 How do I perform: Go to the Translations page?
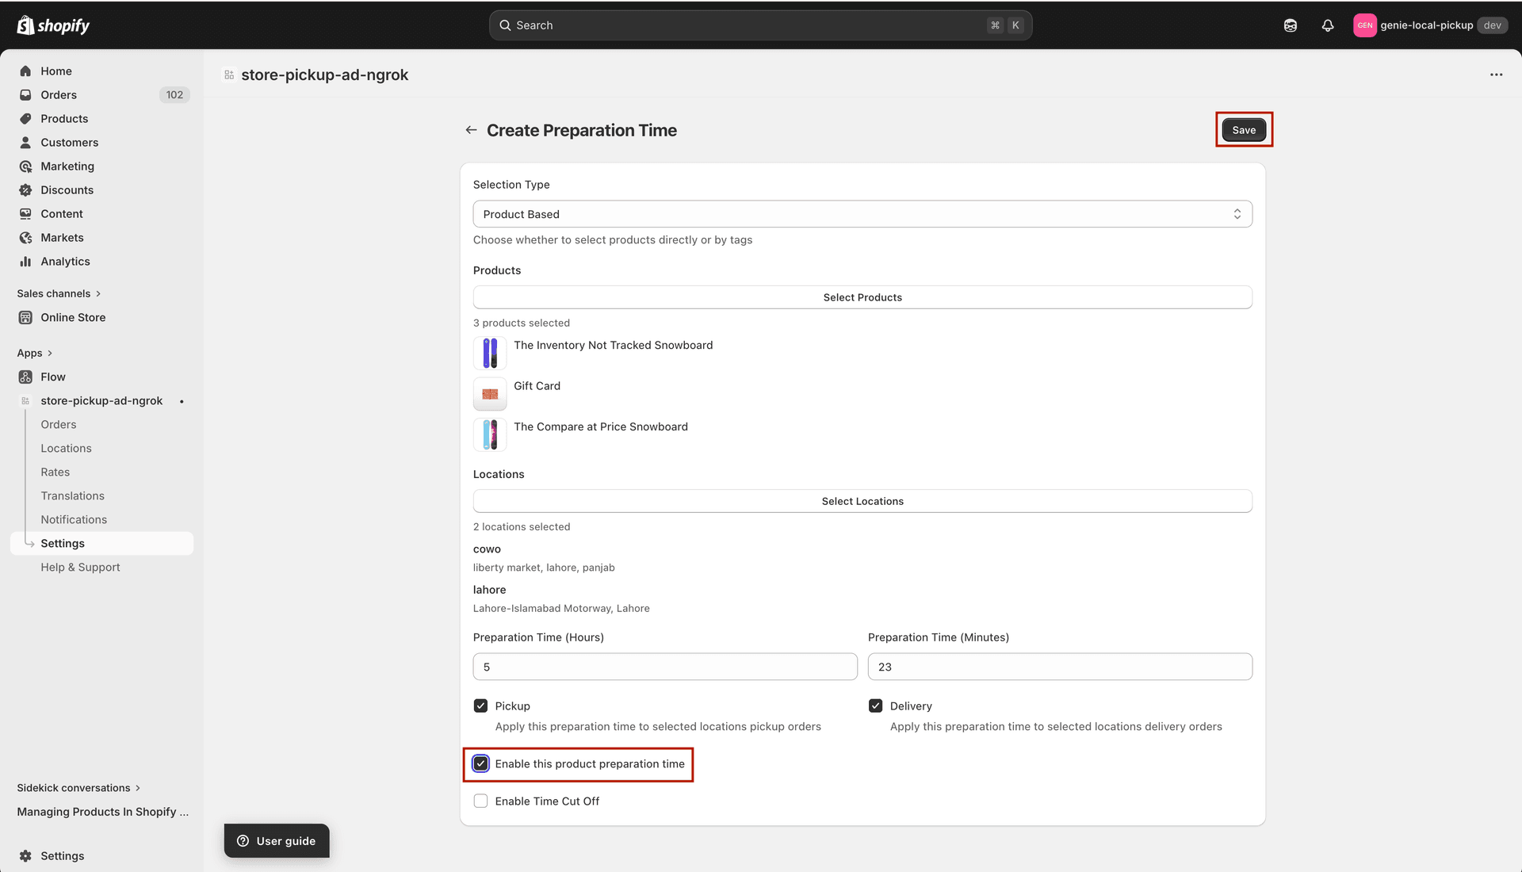click(x=72, y=495)
